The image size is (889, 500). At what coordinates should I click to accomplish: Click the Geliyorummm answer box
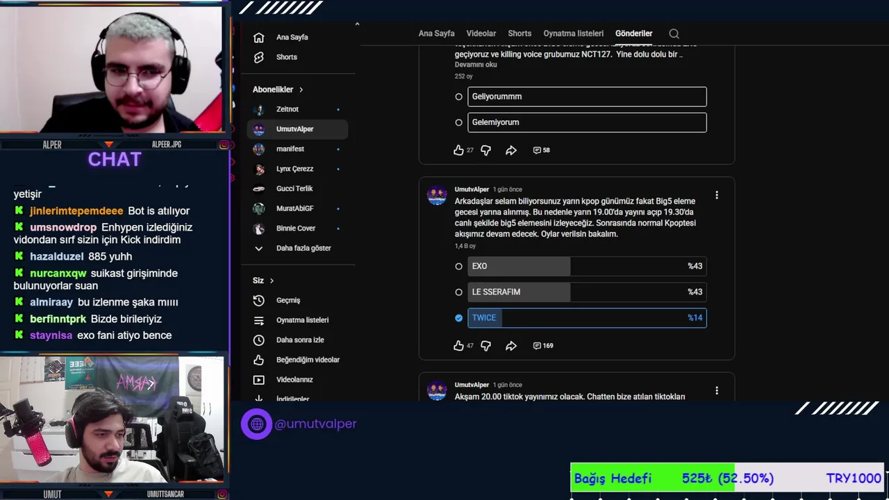pyautogui.click(x=587, y=97)
